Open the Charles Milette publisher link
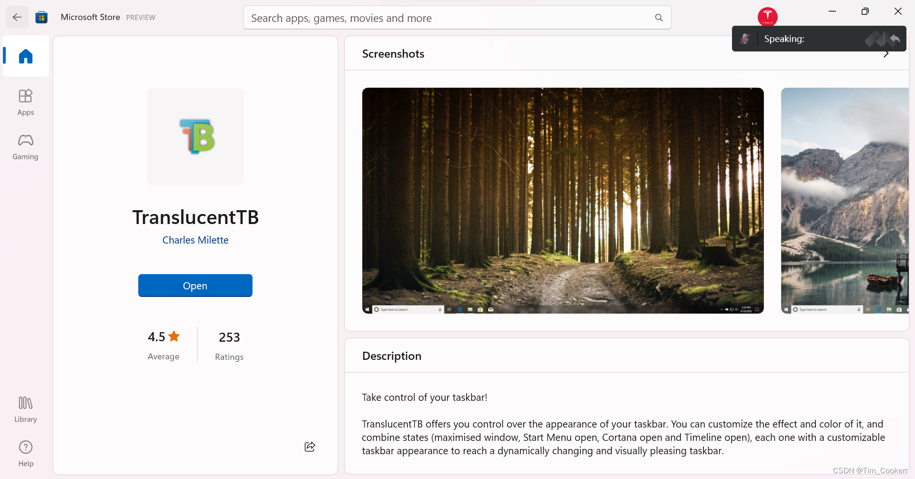915x479 pixels. tap(195, 240)
